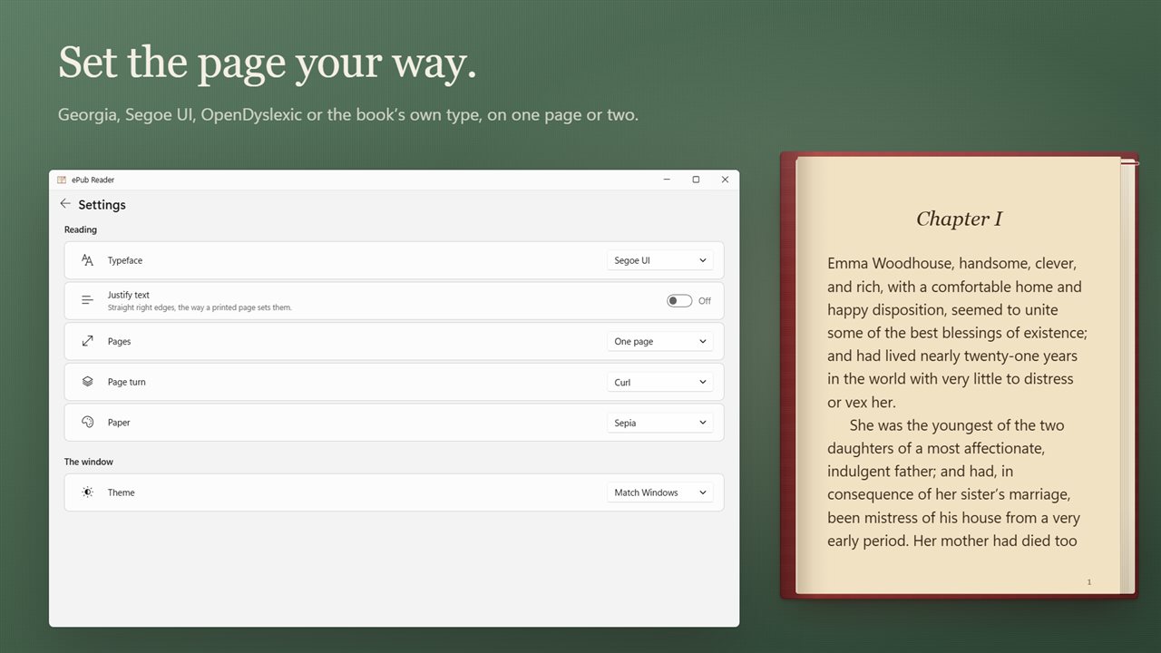
Task: Open the Typeface dropdown showing Segoe UI
Action: coord(659,260)
